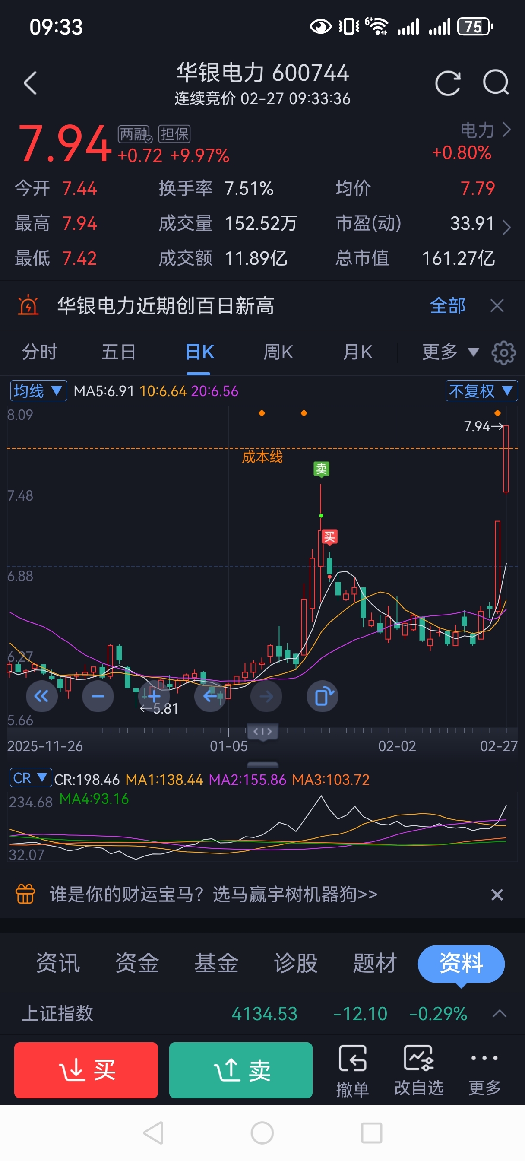Open the 更多 period dropdown

pyautogui.click(x=450, y=352)
